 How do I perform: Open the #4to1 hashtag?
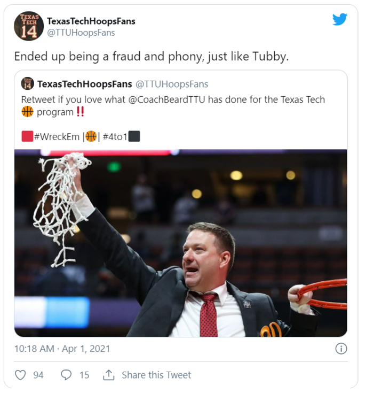pos(115,136)
